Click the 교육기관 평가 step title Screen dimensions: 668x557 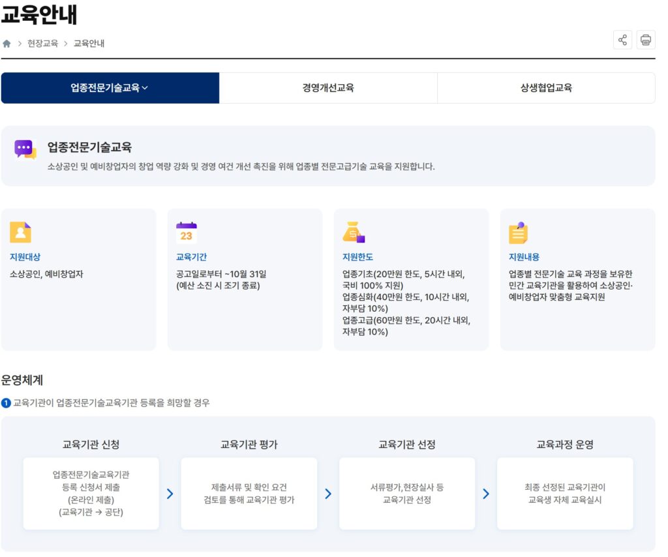pos(249,444)
